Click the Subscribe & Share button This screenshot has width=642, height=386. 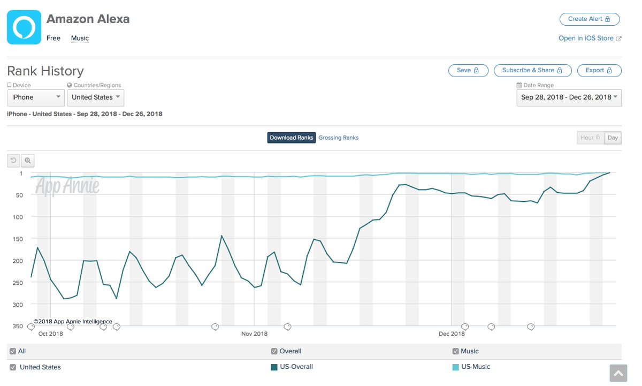533,70
